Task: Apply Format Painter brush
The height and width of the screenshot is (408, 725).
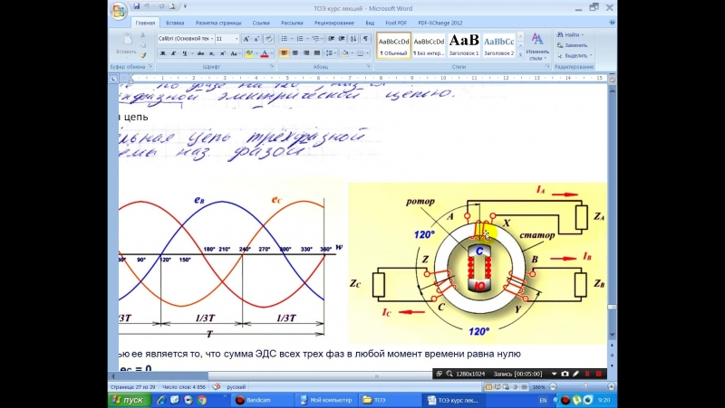Action: [143, 55]
